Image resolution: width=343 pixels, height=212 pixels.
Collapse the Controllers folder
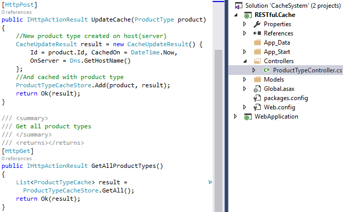(245, 61)
